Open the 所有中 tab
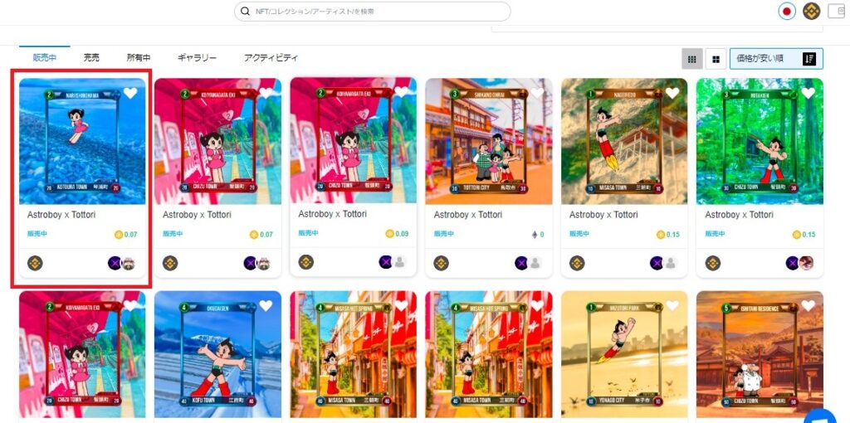 click(139, 57)
